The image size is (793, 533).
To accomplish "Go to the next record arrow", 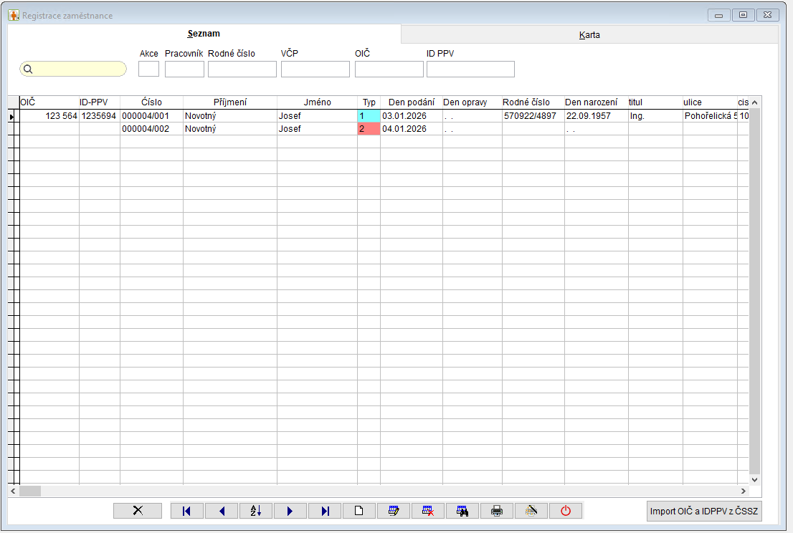I will click(x=290, y=511).
